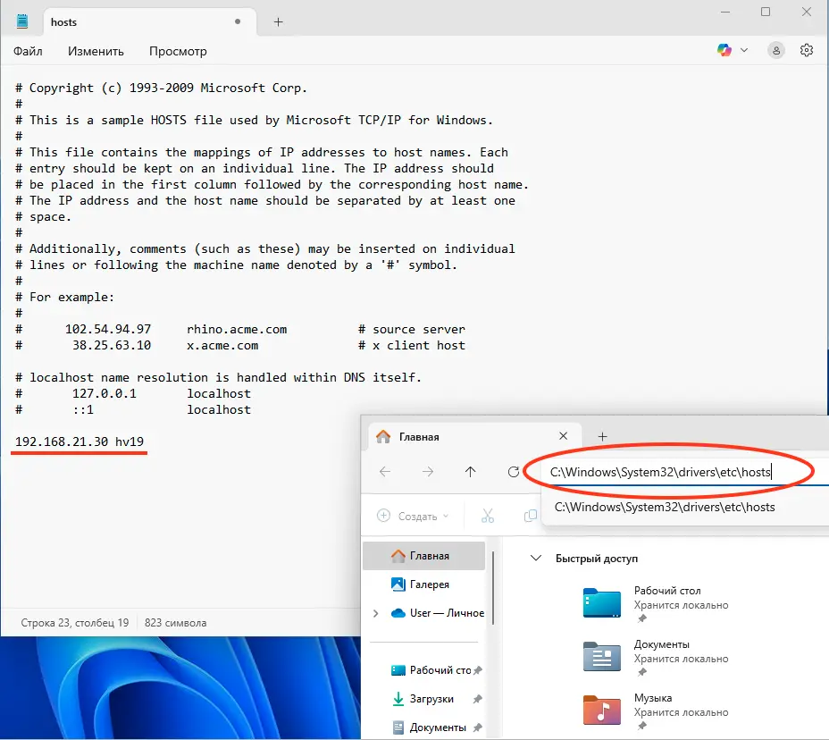Open the Документы quick access folder
The image size is (829, 740).
point(656,657)
